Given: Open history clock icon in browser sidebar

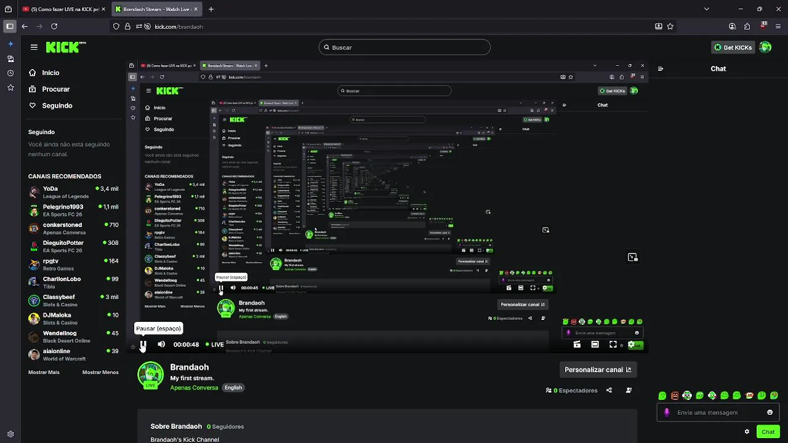Looking at the screenshot, I should pos(10,73).
